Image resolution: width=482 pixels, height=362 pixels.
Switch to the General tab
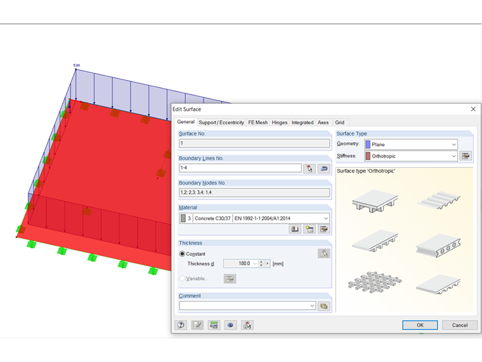[x=186, y=122]
